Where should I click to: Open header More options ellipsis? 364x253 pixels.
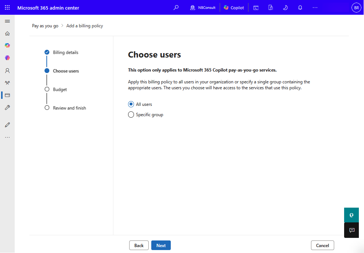[315, 8]
